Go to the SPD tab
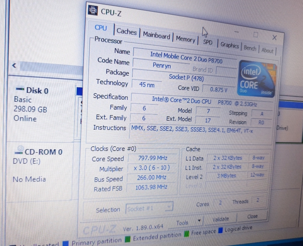 [208, 42]
